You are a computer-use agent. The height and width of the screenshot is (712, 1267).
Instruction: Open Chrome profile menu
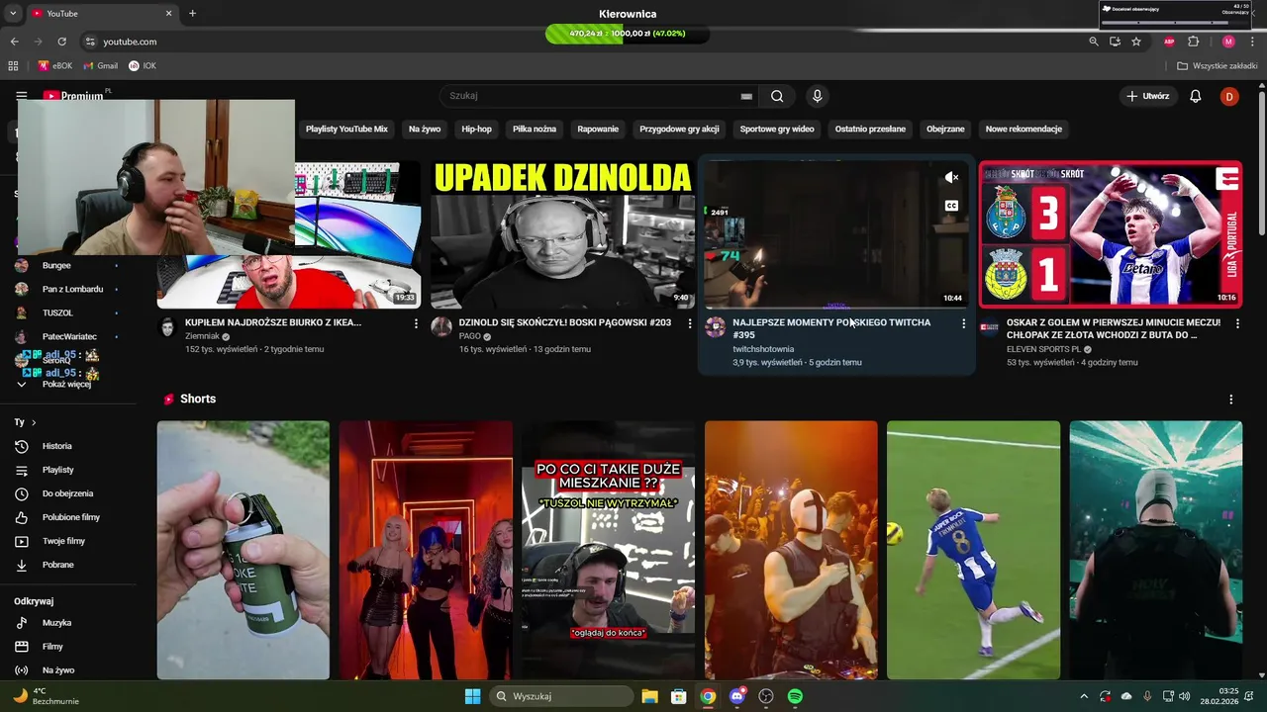tap(1228, 42)
